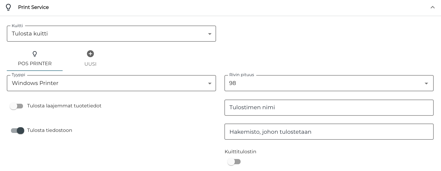Click the Print Service title text

coord(33,7)
